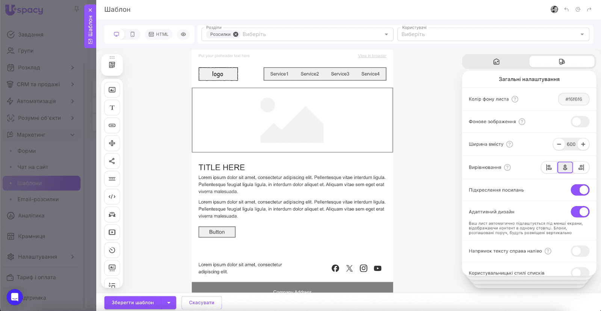This screenshot has height=311, width=601.
Task: Open the HTML editor button
Action: (x=159, y=34)
